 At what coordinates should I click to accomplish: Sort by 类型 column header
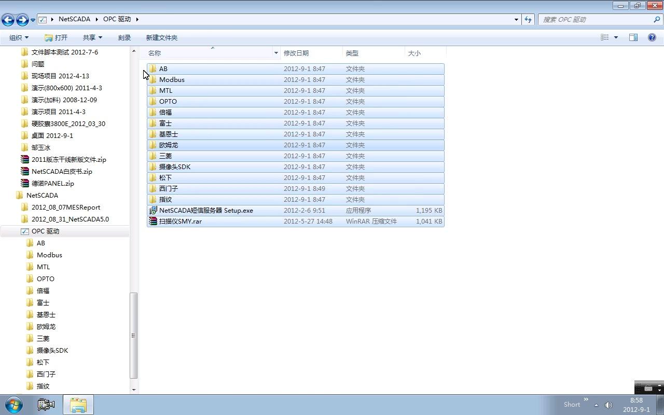coord(352,53)
